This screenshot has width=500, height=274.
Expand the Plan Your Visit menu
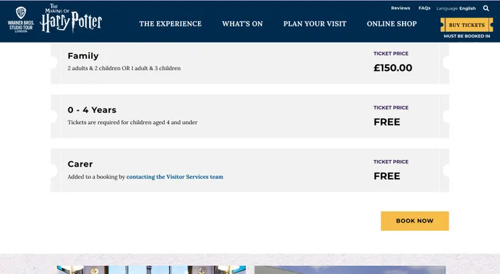(315, 24)
